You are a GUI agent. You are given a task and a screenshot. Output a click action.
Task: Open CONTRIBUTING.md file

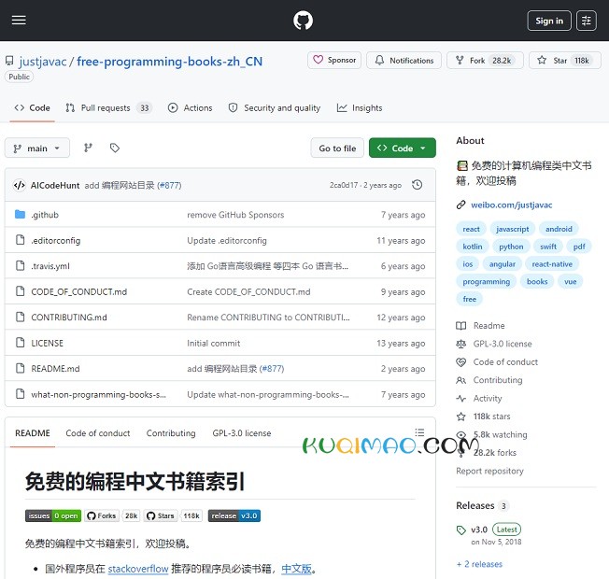click(69, 318)
